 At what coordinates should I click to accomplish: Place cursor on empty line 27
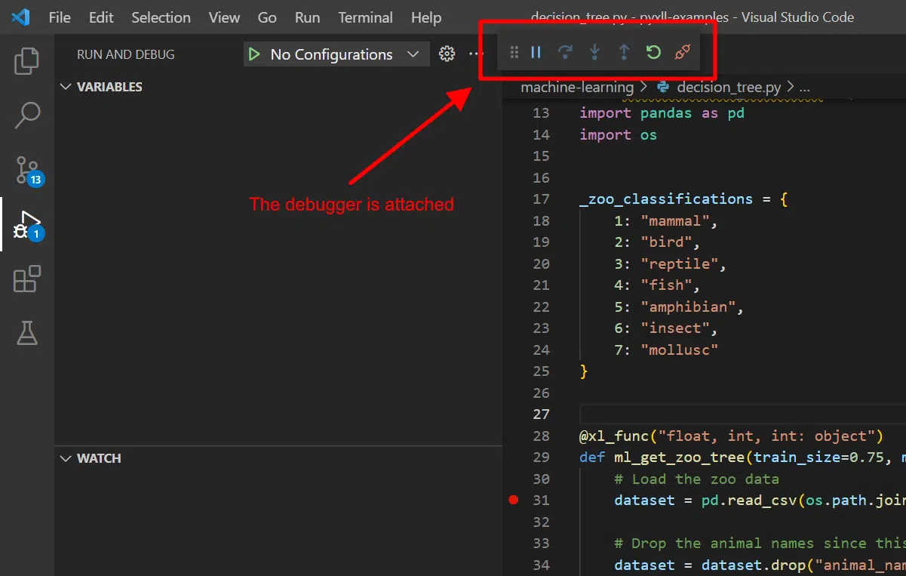click(742, 414)
